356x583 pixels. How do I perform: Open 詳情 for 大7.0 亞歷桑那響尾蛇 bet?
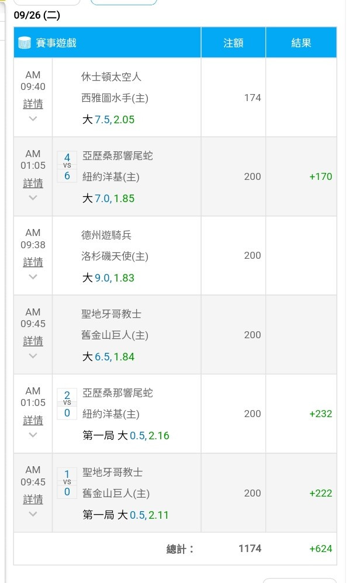click(x=33, y=183)
